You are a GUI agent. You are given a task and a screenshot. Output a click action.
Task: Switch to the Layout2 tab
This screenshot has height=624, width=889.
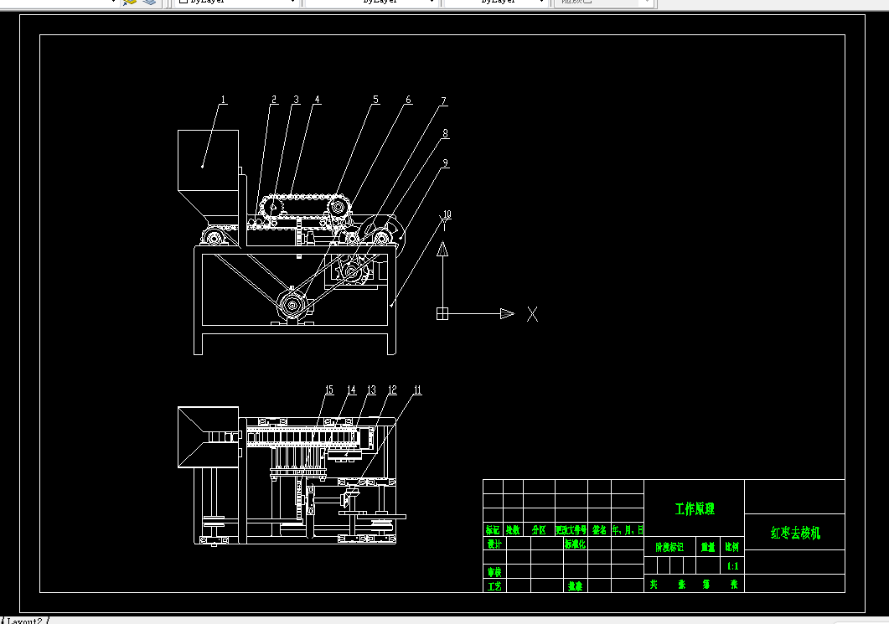(24, 621)
